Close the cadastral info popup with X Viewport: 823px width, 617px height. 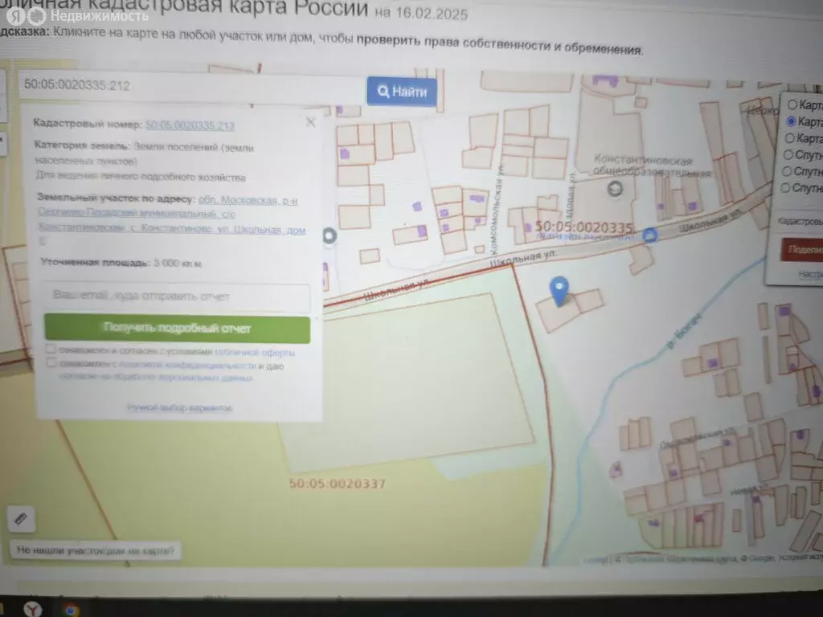coord(310,122)
